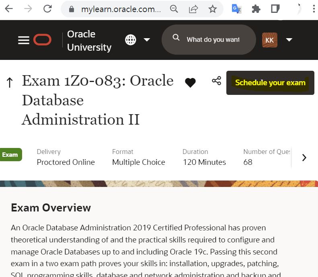Go back to the previous page
318x277 pixels.
click(x=9, y=9)
